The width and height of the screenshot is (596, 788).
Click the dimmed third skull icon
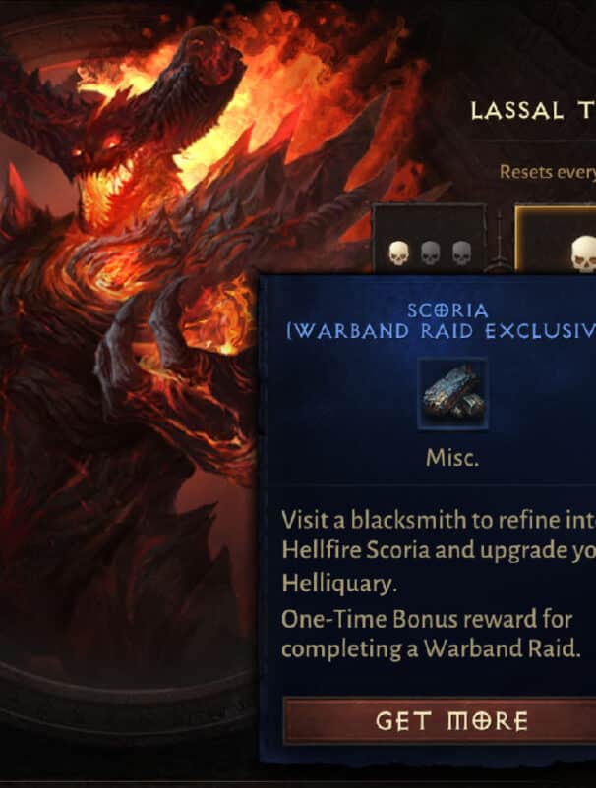(461, 253)
